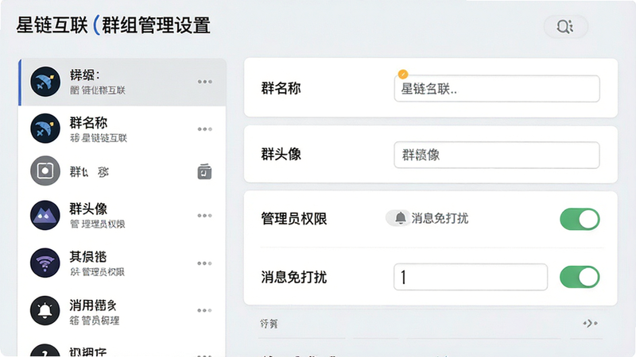This screenshot has height=357, width=636.
Task: Click the search icon button in the header
Action: click(565, 27)
